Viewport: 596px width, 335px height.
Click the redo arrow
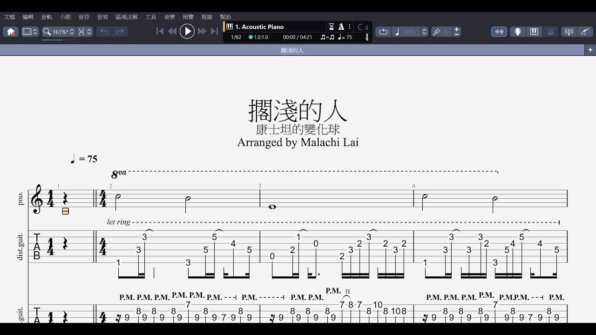coord(120,32)
